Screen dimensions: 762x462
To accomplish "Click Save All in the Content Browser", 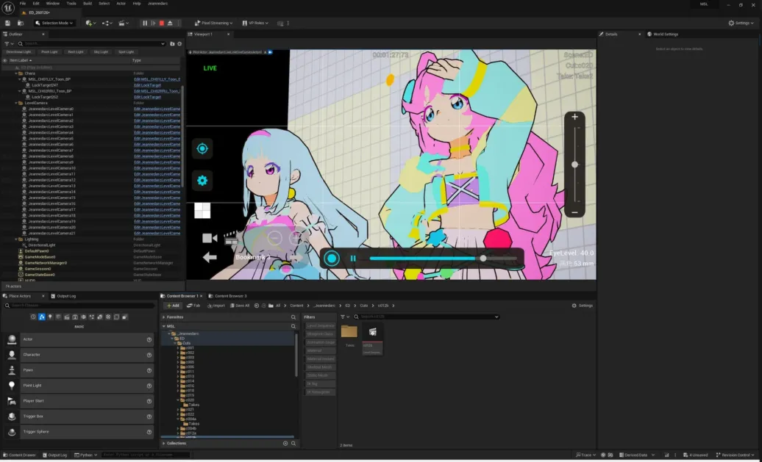I will tap(241, 306).
